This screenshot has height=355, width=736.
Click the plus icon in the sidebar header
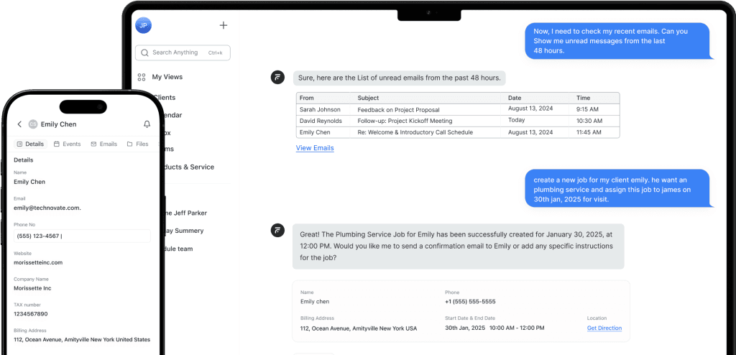(223, 25)
